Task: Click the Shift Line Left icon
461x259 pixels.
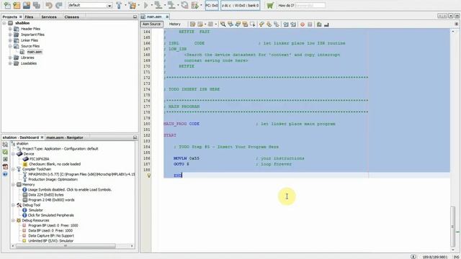Action: [286, 24]
